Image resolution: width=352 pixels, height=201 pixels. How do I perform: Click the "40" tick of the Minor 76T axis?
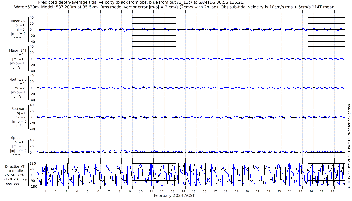click(x=32, y=17)
